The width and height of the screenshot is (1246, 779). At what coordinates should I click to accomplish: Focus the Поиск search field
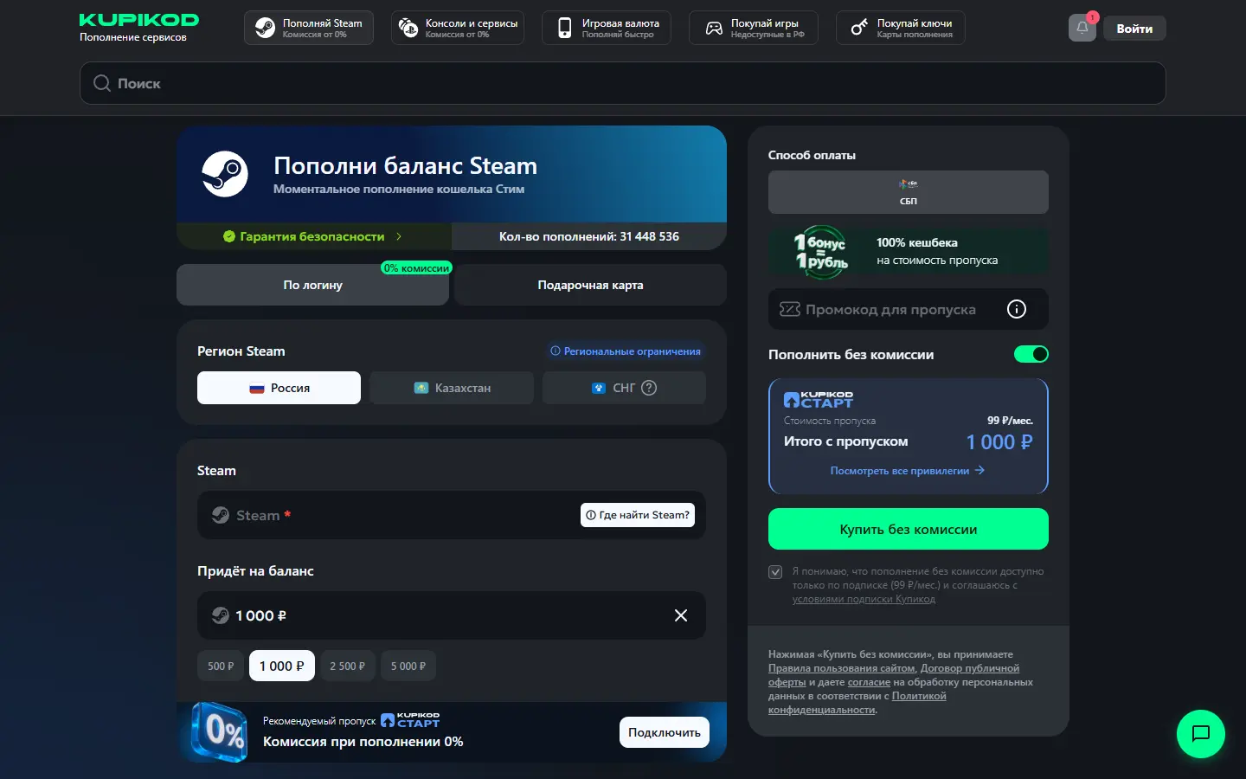coord(623,83)
